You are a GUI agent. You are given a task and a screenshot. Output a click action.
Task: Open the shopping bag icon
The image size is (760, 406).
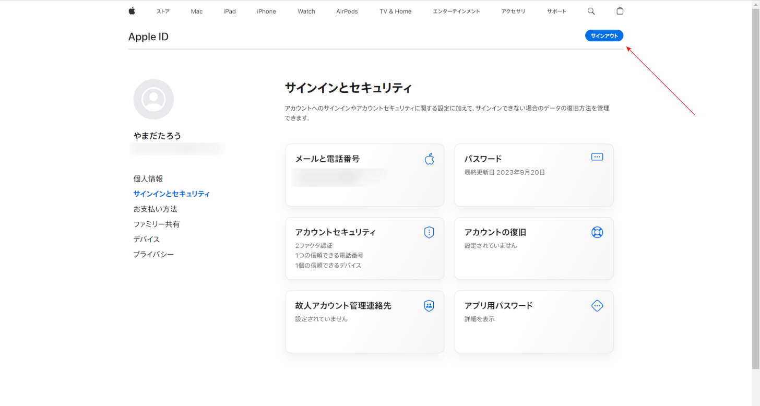620,11
